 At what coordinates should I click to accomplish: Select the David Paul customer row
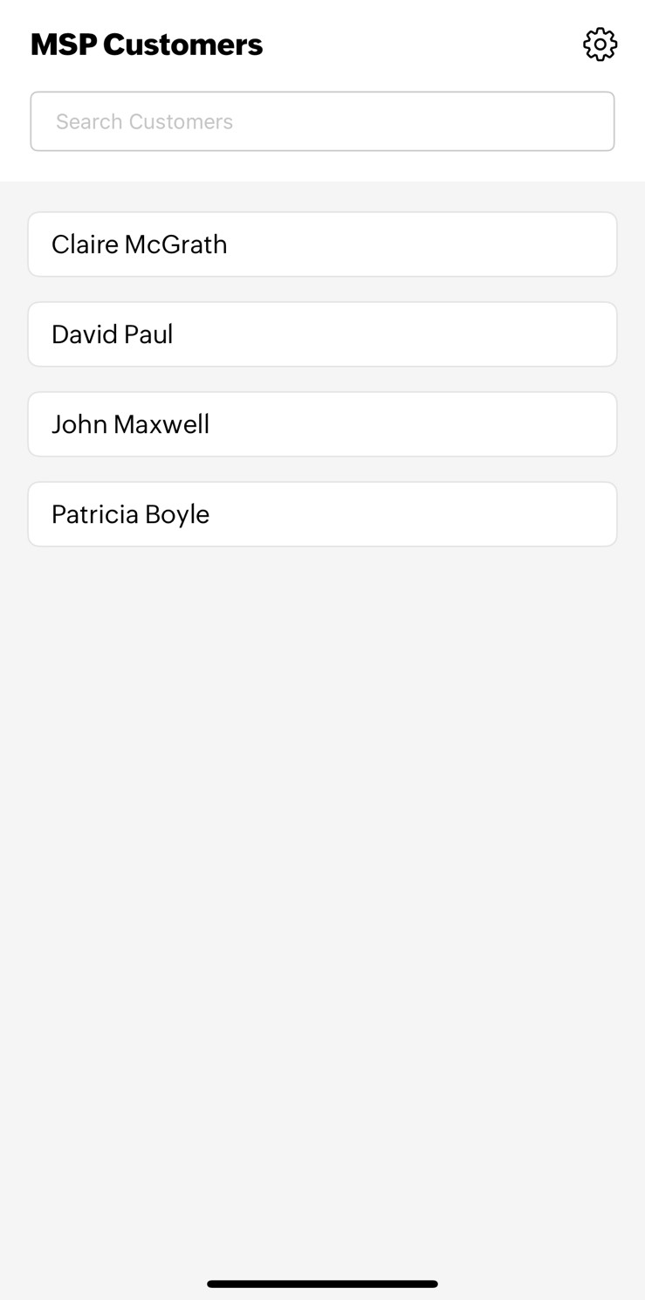pyautogui.click(x=322, y=334)
